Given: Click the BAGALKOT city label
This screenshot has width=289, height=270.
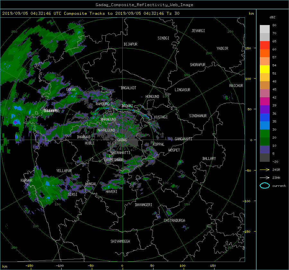Looking at the screenshot, I should 128,88.
